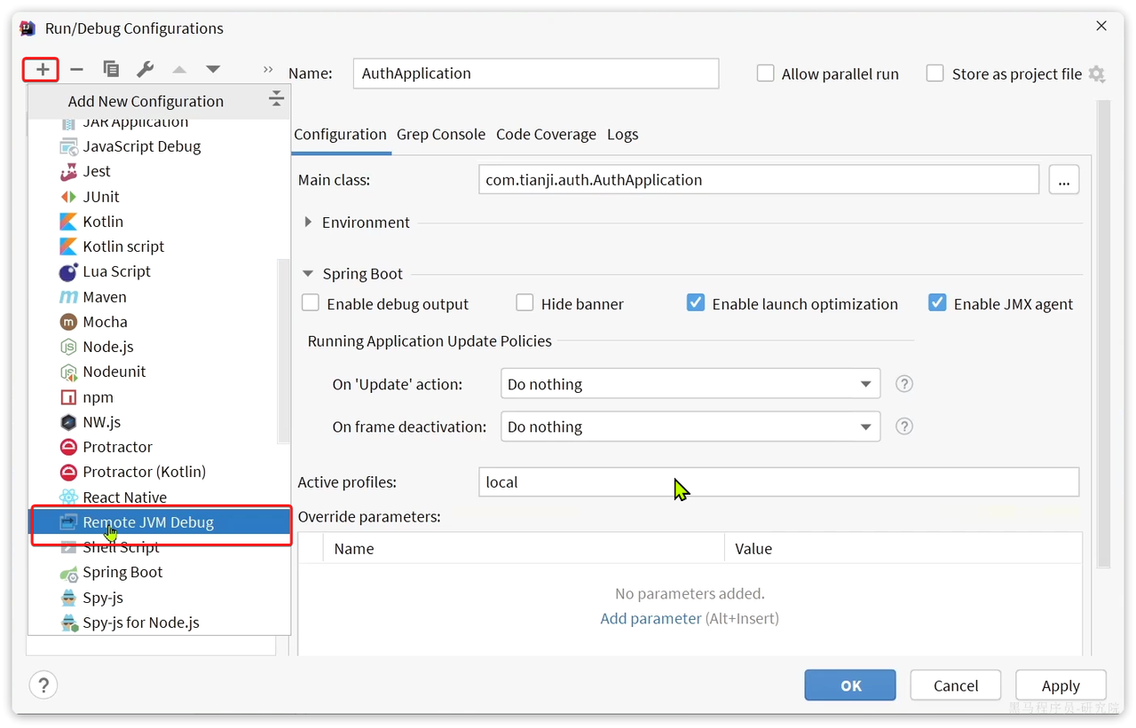This screenshot has width=1136, height=728.
Task: Remove configuration with the minus icon
Action: (76, 69)
